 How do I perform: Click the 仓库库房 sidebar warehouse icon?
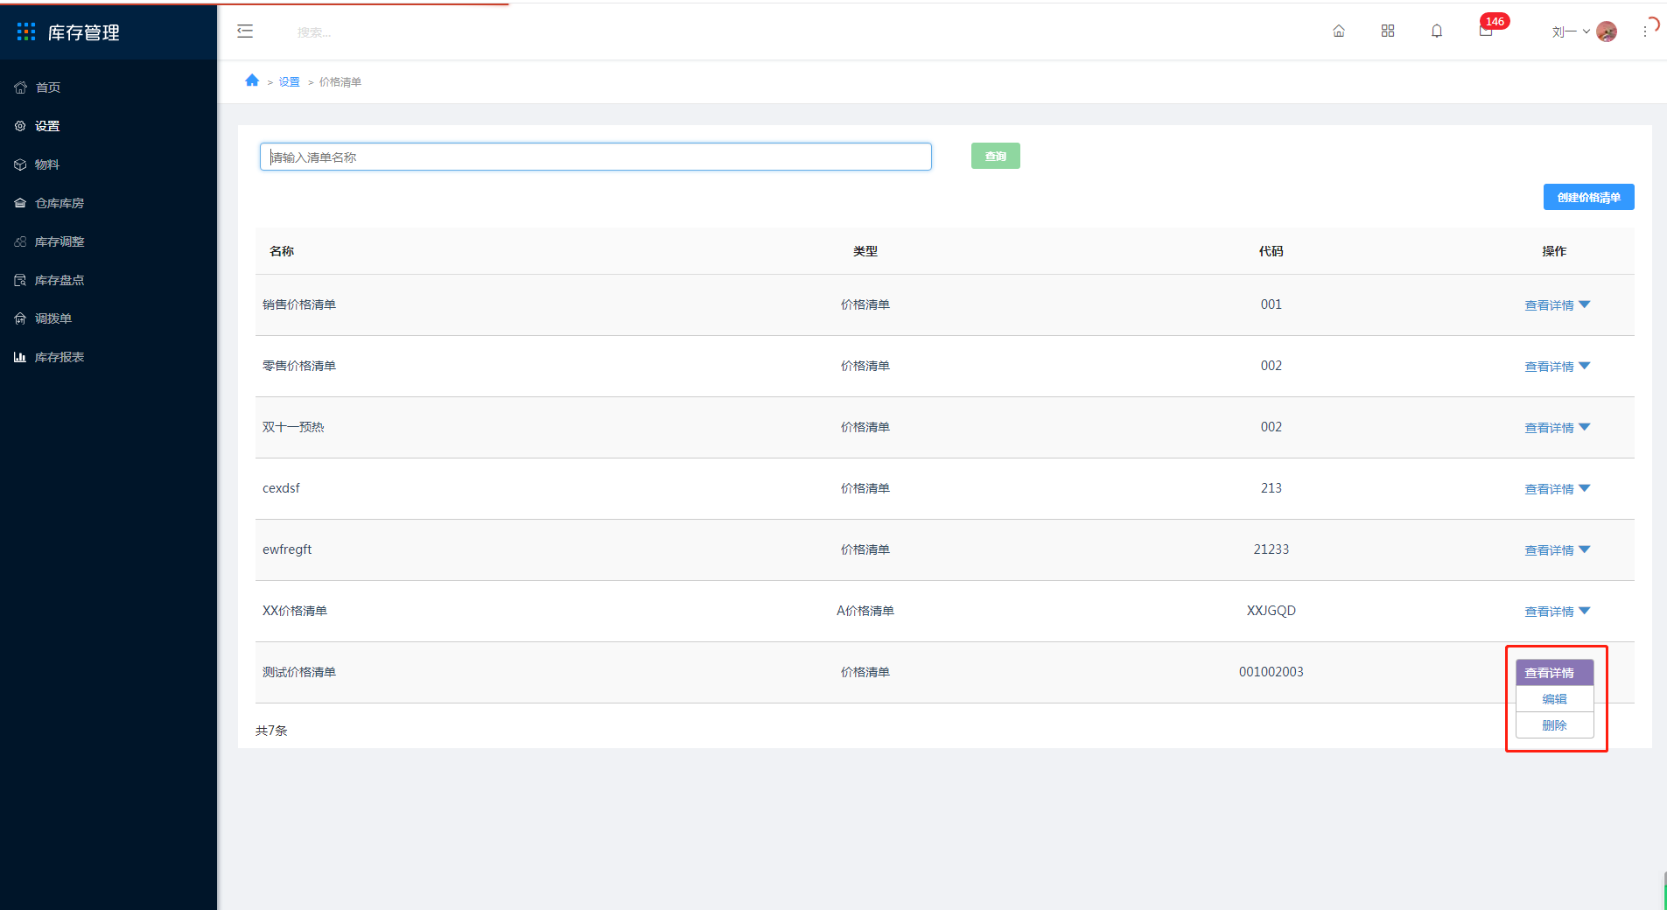(20, 203)
